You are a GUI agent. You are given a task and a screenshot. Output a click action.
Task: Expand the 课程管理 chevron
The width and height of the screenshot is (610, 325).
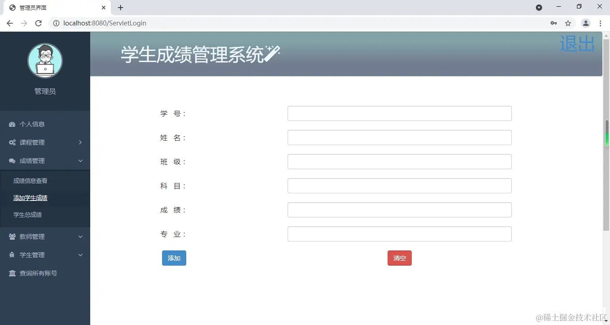[80, 142]
